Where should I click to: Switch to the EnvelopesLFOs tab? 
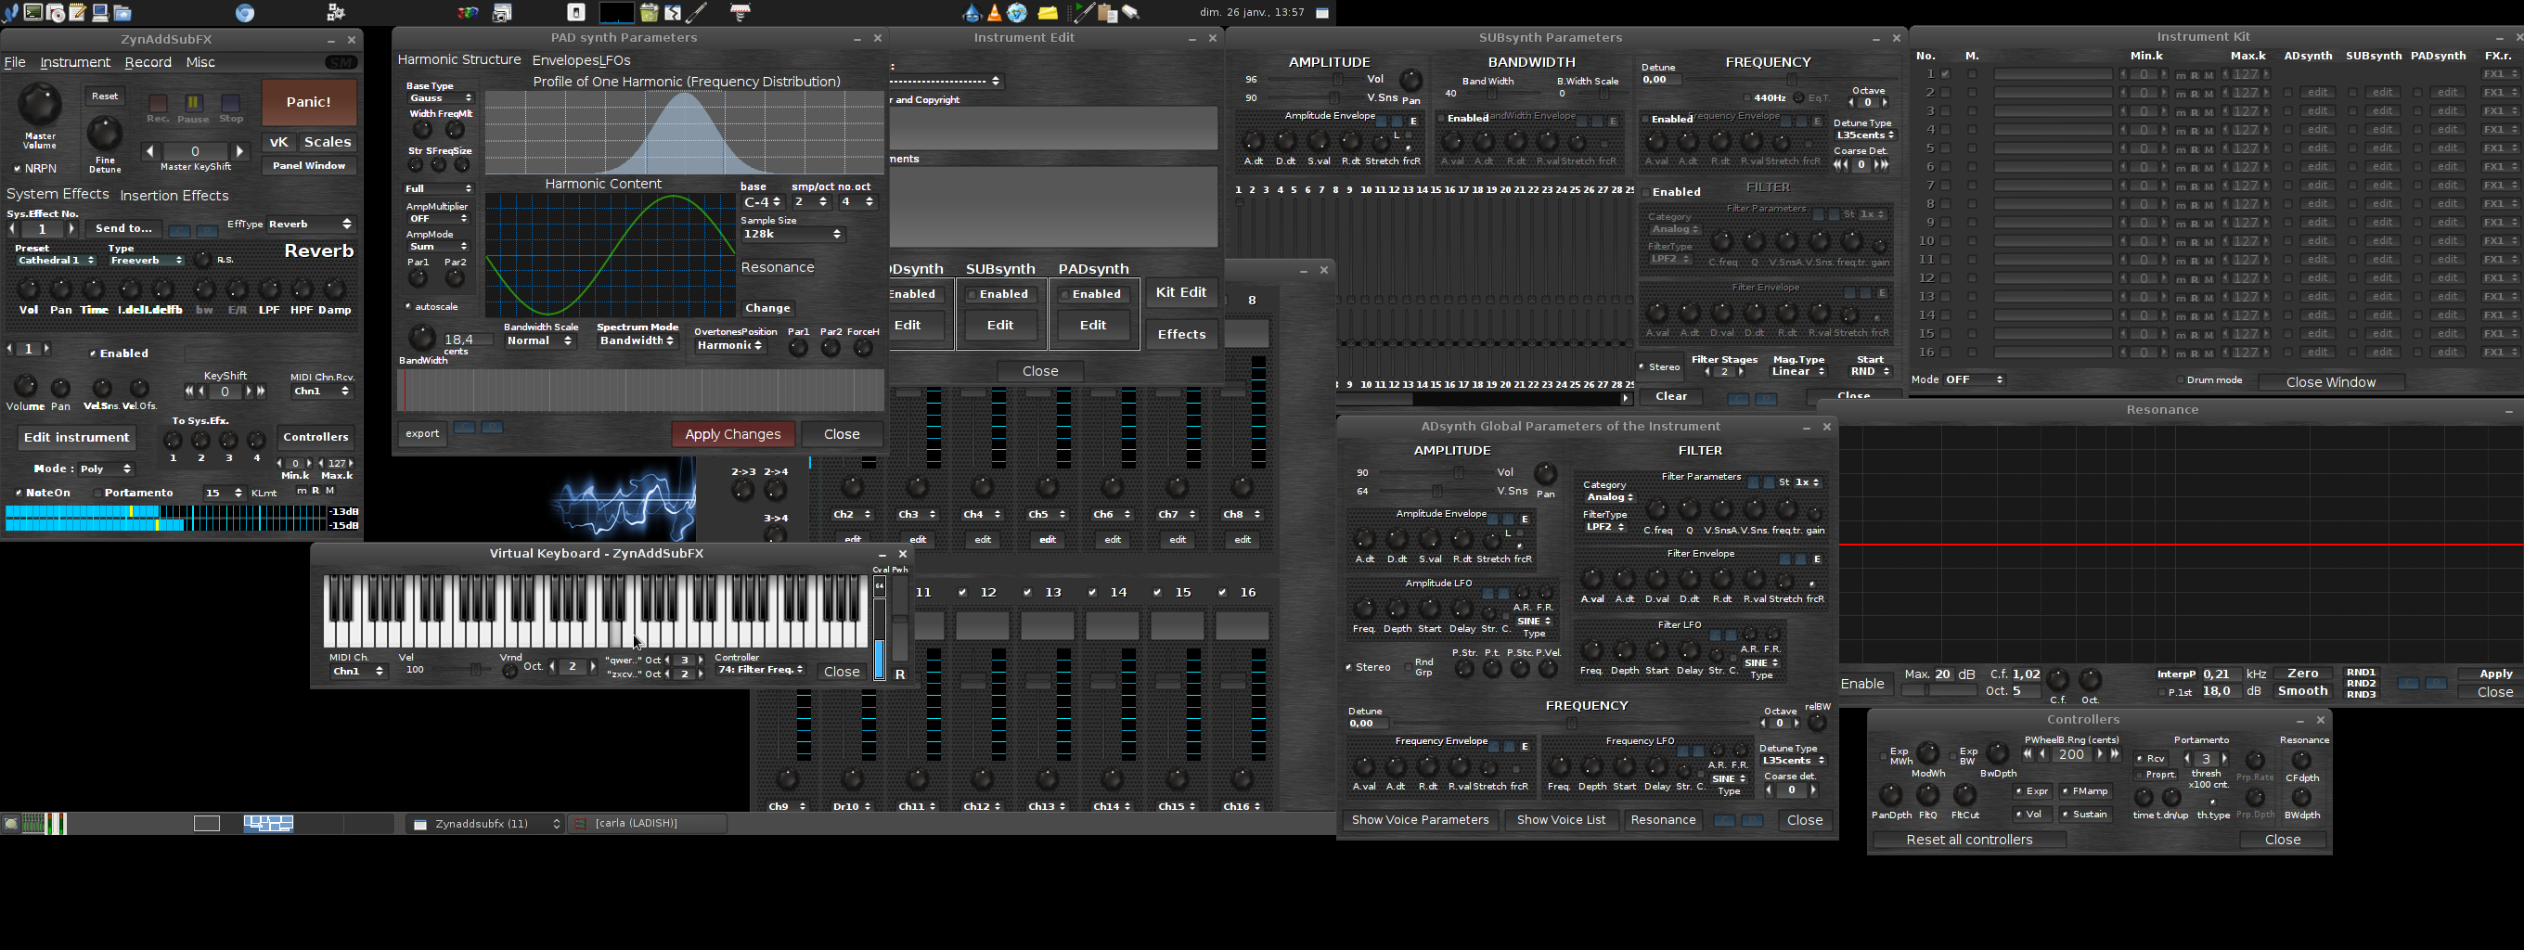point(581,59)
